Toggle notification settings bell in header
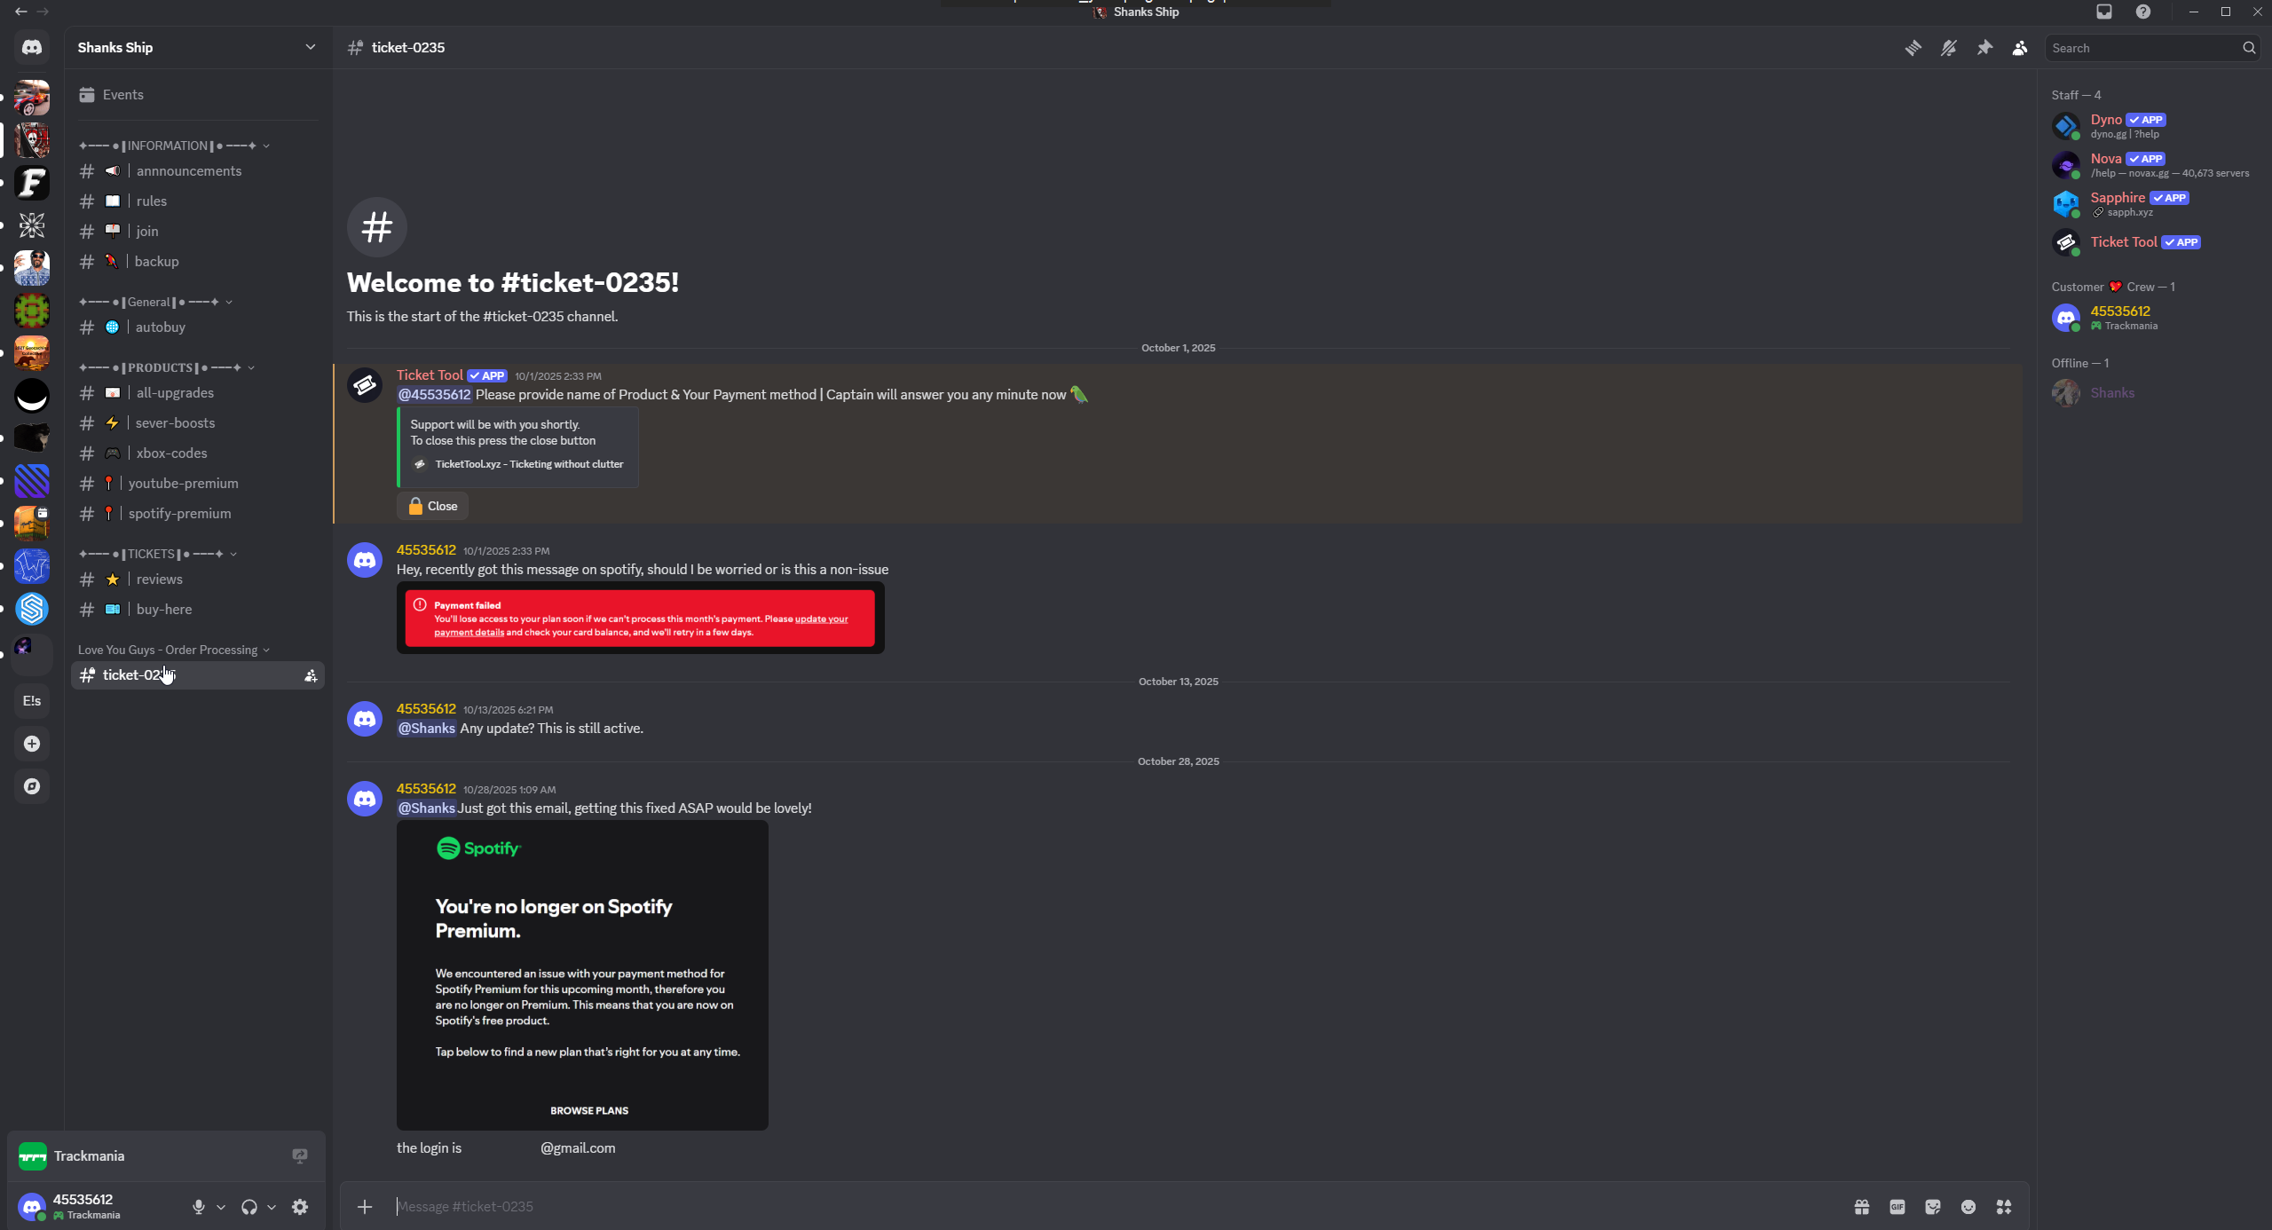Screen dimensions: 2272x1230 [x=1948, y=48]
